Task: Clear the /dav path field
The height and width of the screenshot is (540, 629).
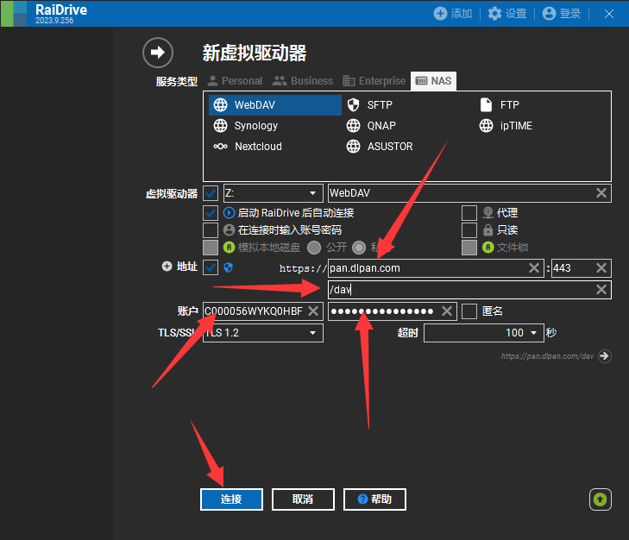Action: pyautogui.click(x=601, y=290)
